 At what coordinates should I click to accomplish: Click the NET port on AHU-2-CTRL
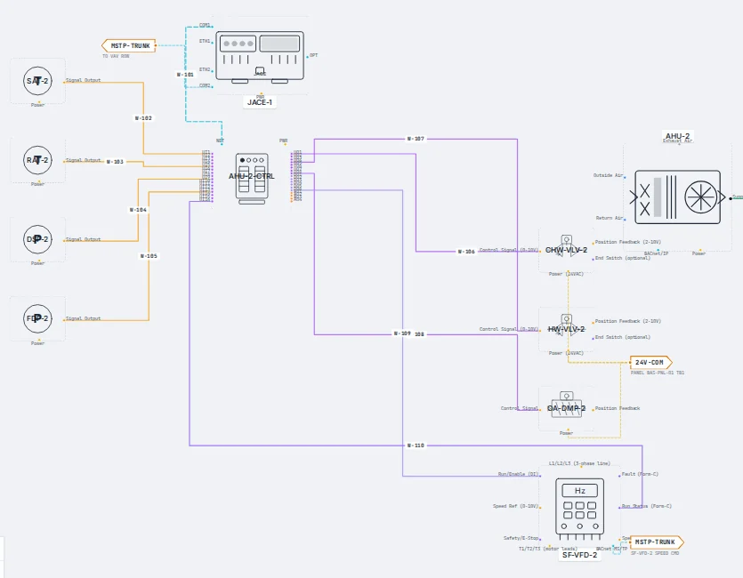click(222, 144)
